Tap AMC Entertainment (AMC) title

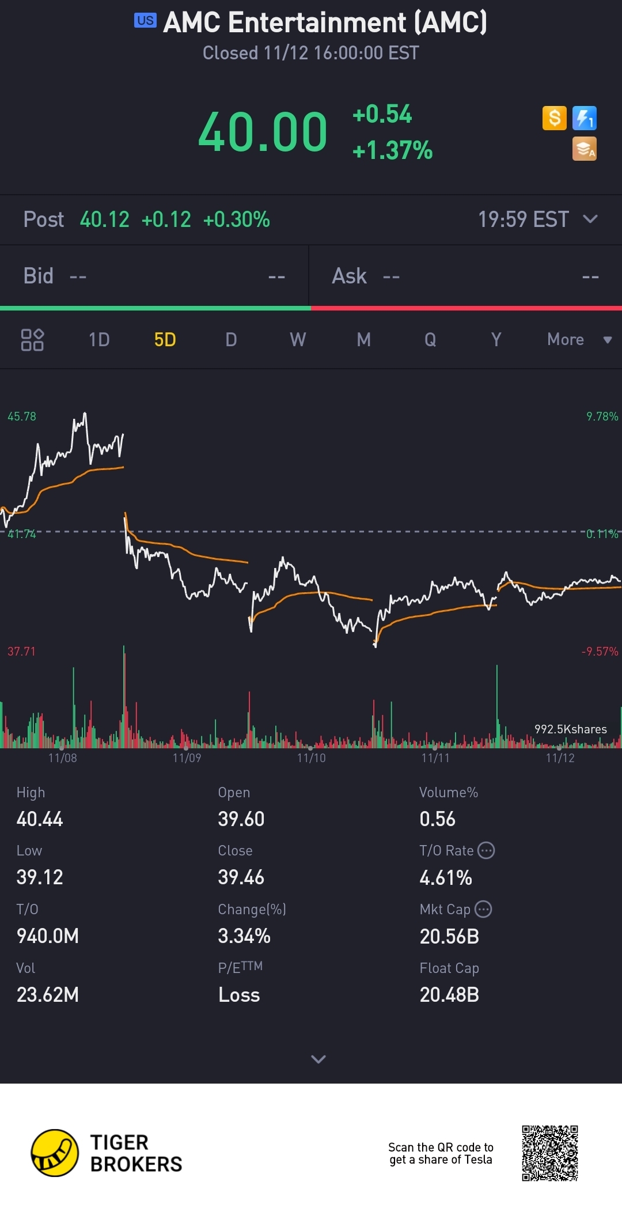click(x=325, y=22)
